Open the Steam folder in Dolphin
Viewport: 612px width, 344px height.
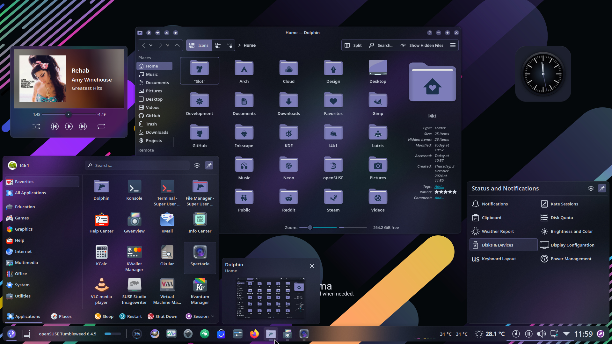click(x=333, y=200)
